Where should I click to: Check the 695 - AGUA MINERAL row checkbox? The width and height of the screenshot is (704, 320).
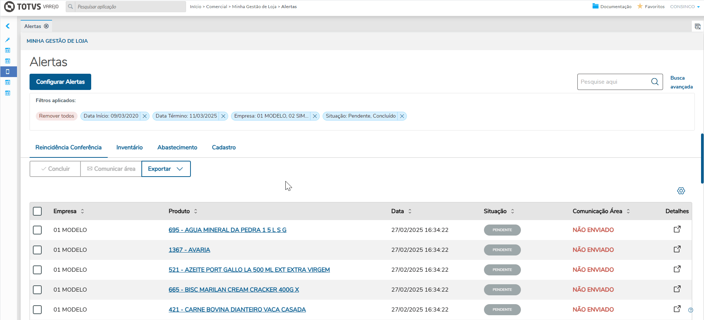(x=37, y=230)
